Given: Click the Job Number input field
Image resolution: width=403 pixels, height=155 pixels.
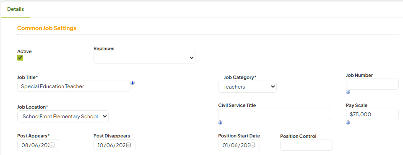Looking at the screenshot, I should [x=372, y=84].
